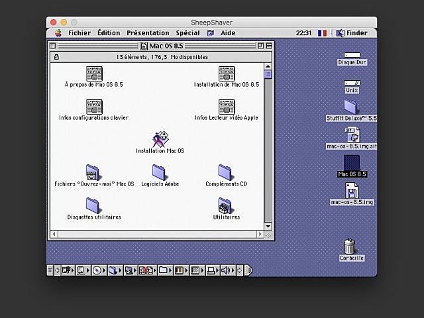The image size is (424, 318).
Task: Open the blue folder file sharing strip module
Action: 115,270
